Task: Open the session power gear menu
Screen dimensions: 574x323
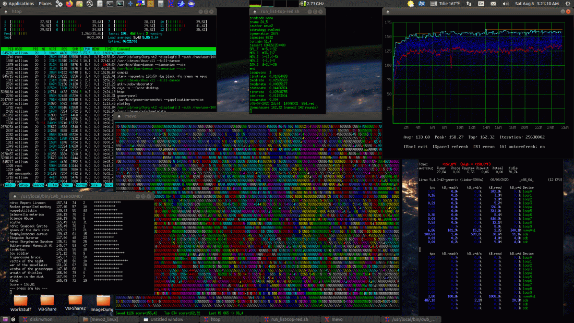Action: pos(568,4)
